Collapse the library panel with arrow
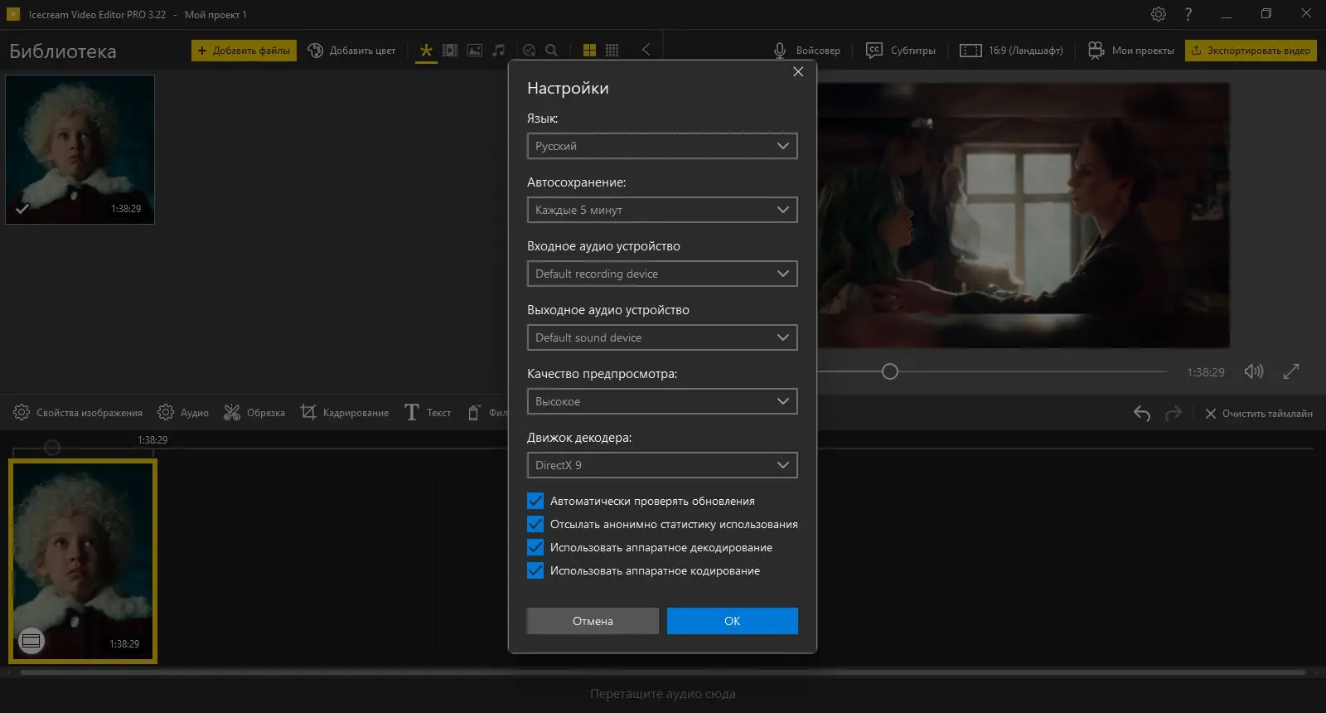This screenshot has height=713, width=1326. tap(646, 50)
